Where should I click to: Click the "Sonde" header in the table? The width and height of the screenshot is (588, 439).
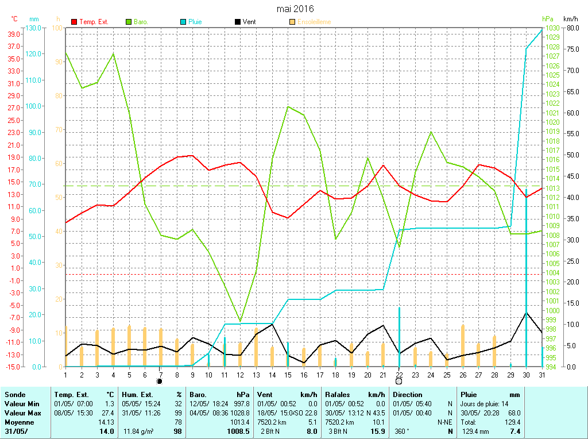(14, 395)
